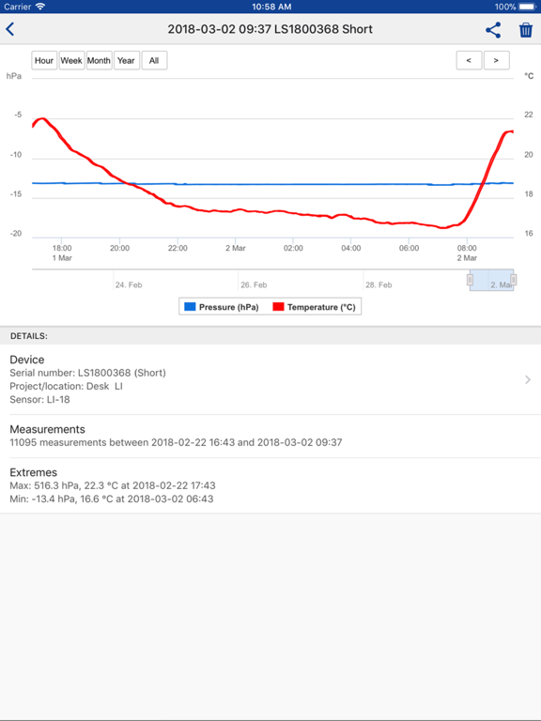Go to next period with > button
Image resolution: width=541 pixels, height=721 pixels.
point(496,60)
